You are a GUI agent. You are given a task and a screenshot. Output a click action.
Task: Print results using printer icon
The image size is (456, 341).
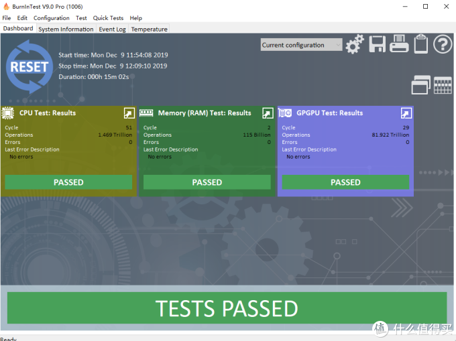399,44
